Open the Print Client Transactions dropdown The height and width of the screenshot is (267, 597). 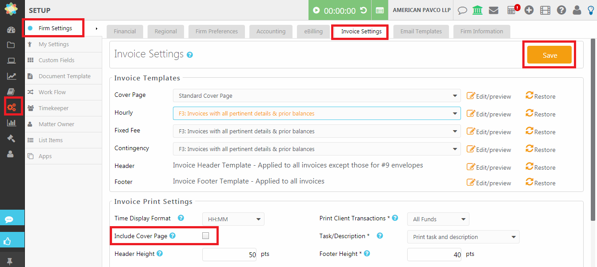pos(438,219)
